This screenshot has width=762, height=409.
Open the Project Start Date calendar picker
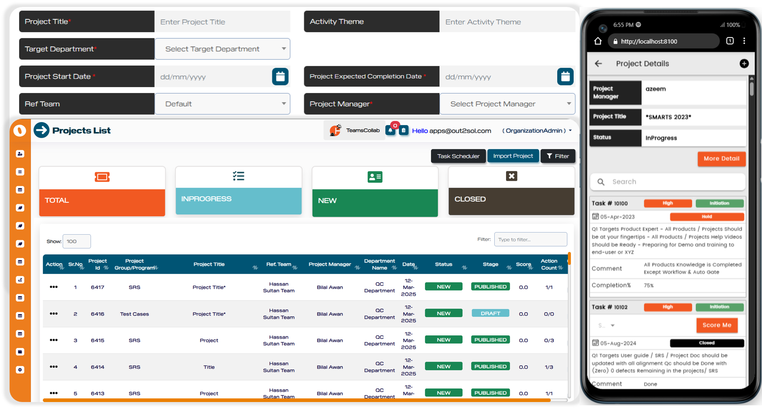[x=280, y=77]
